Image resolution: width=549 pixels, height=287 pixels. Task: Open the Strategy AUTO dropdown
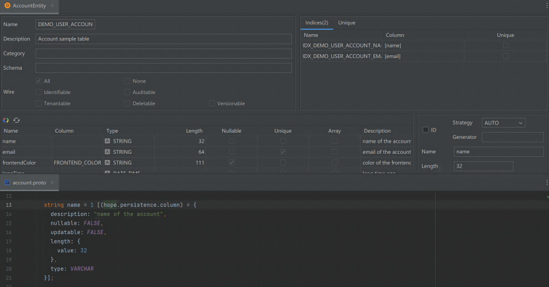point(503,123)
